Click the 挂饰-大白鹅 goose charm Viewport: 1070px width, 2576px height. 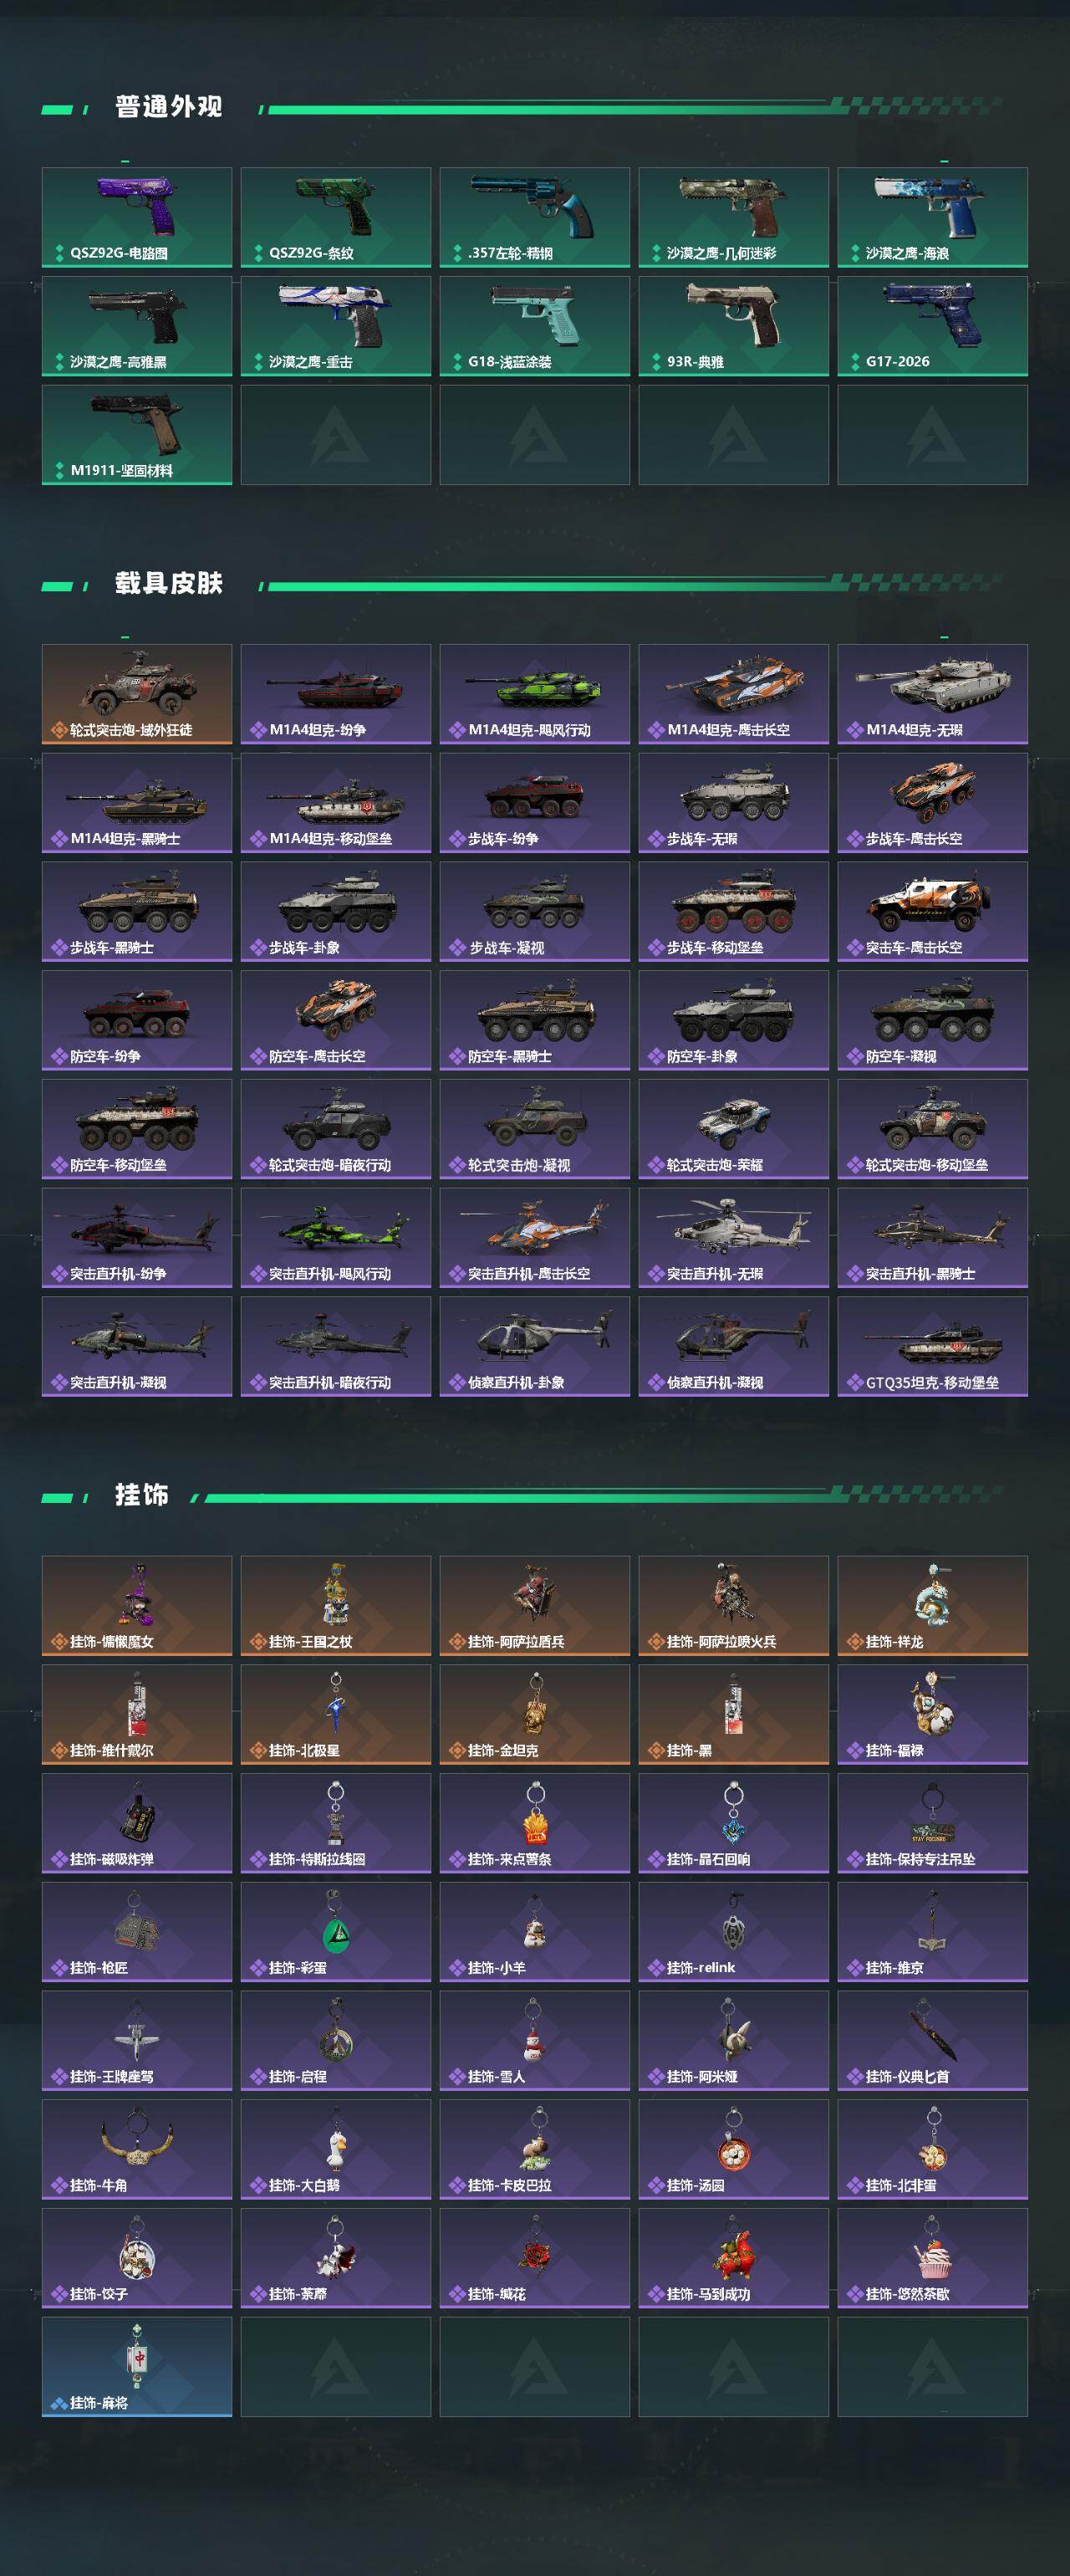(x=336, y=2150)
